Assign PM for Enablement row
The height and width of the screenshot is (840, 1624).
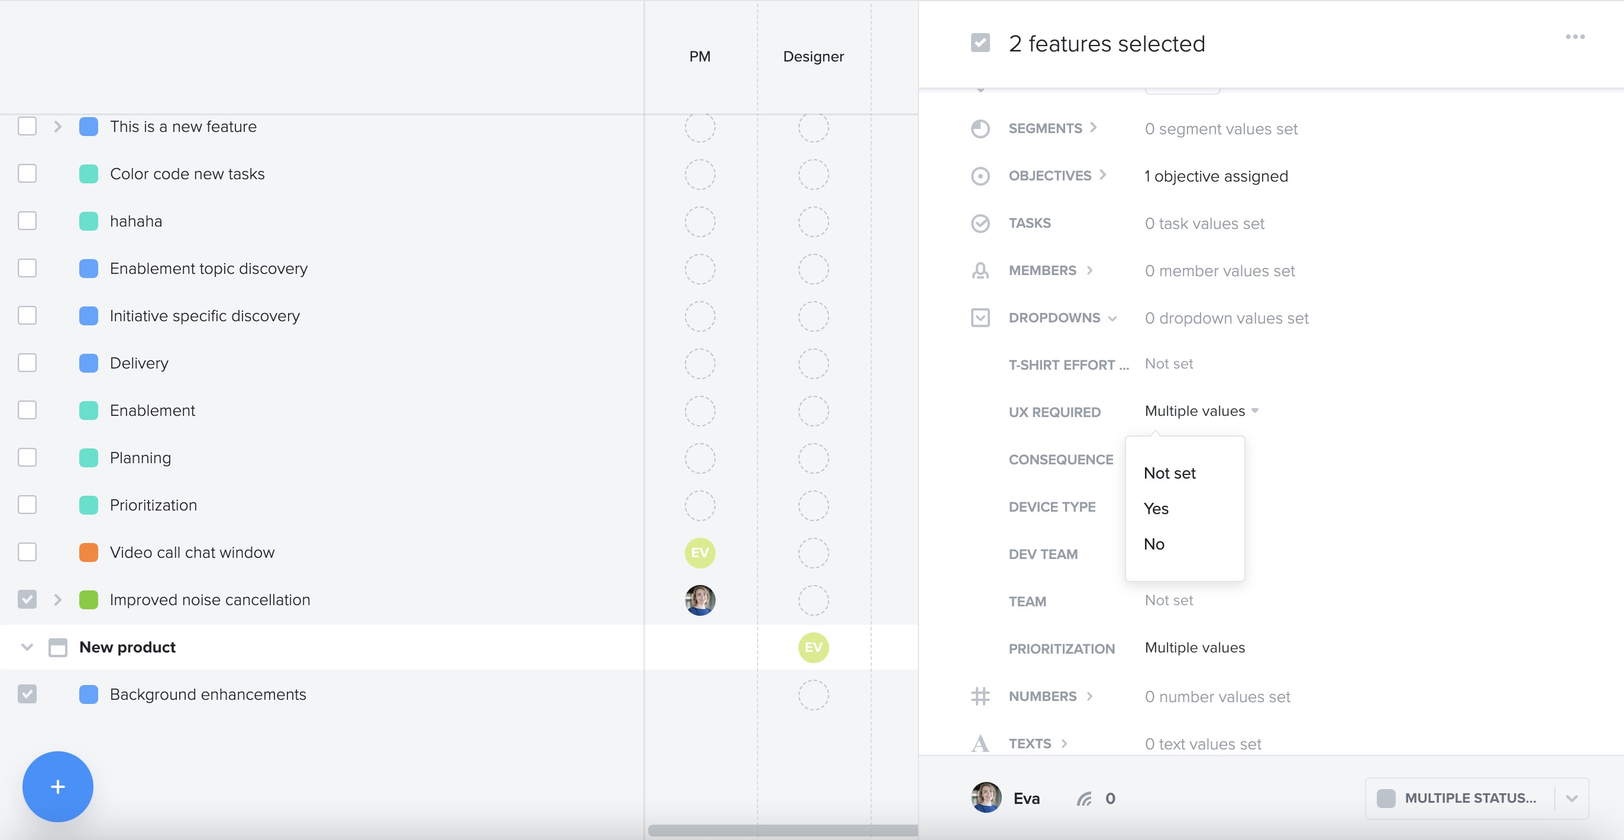(700, 411)
